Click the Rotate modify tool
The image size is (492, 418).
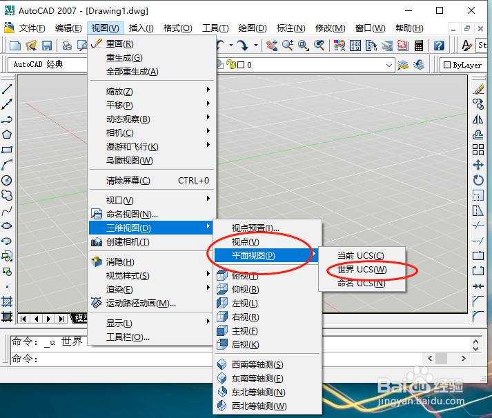pyautogui.click(x=478, y=180)
